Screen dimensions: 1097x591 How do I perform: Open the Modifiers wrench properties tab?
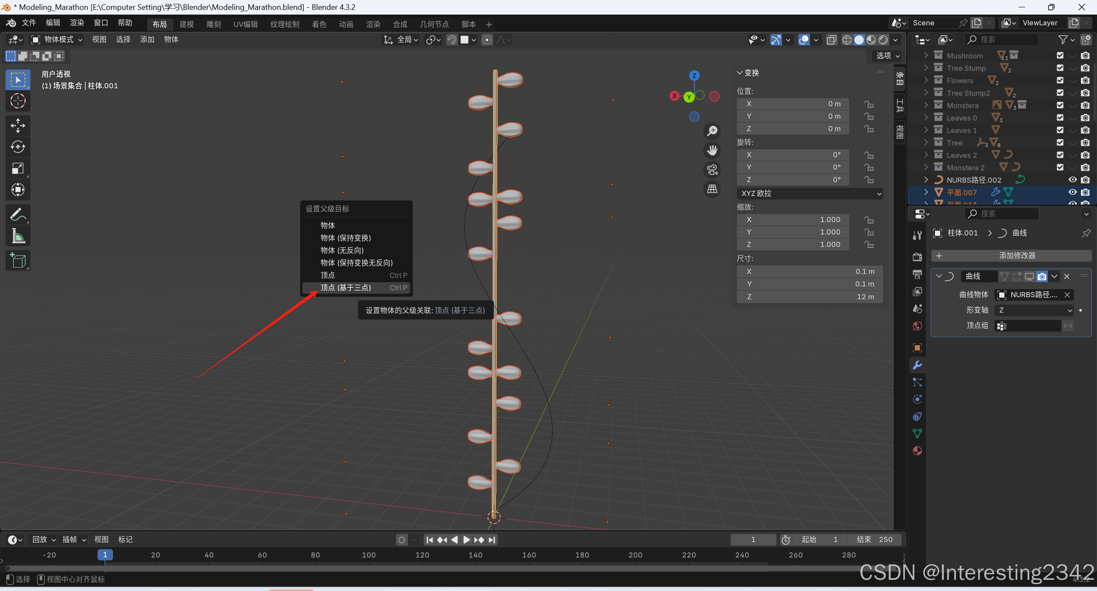[917, 365]
